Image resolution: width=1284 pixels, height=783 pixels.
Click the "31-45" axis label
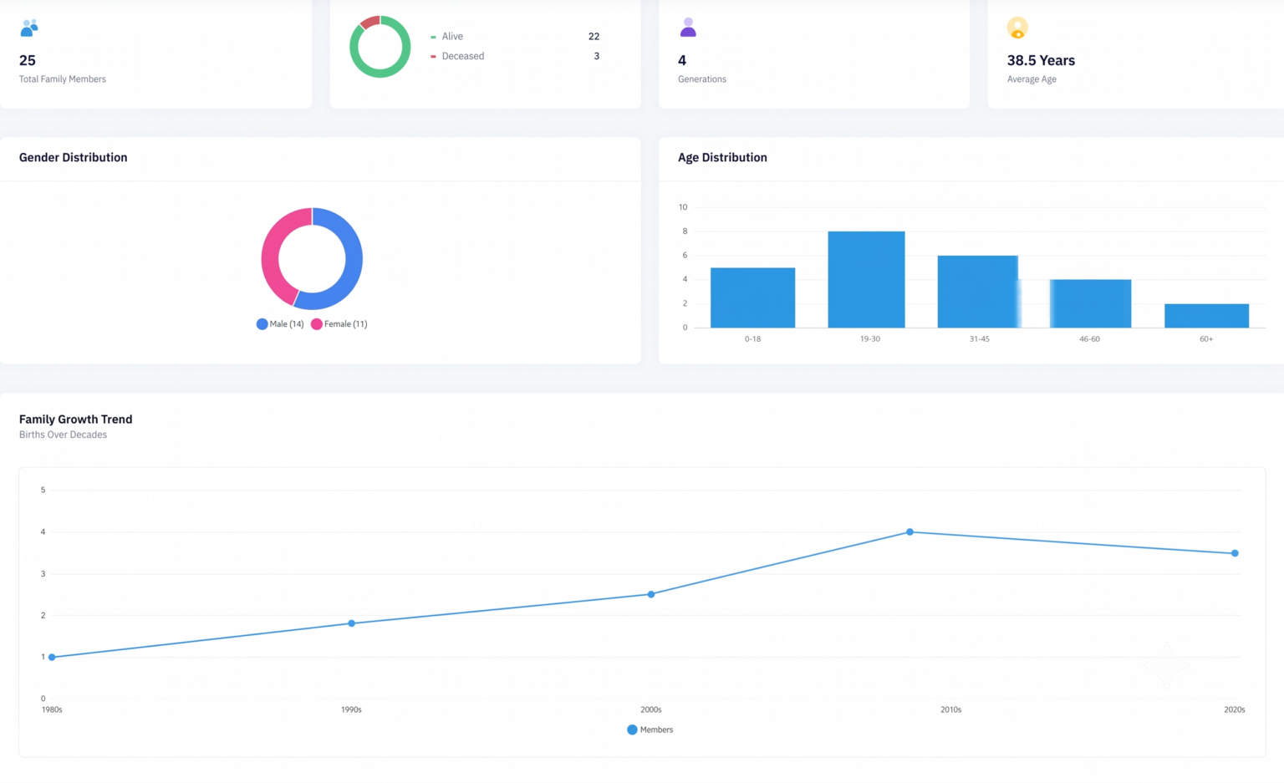pyautogui.click(x=980, y=339)
